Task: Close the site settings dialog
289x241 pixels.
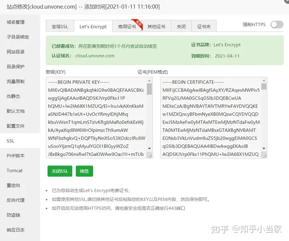Action: [x=287, y=1]
